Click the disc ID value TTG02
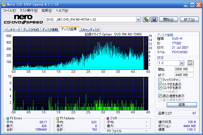Screen dimensions: 203x135 coord(177,43)
